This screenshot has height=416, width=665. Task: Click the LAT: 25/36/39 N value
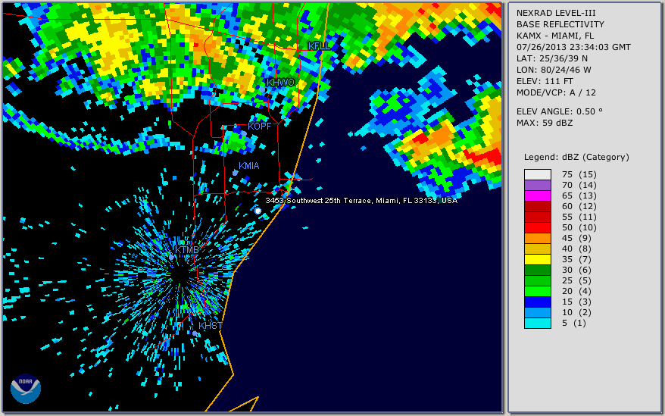(552, 58)
